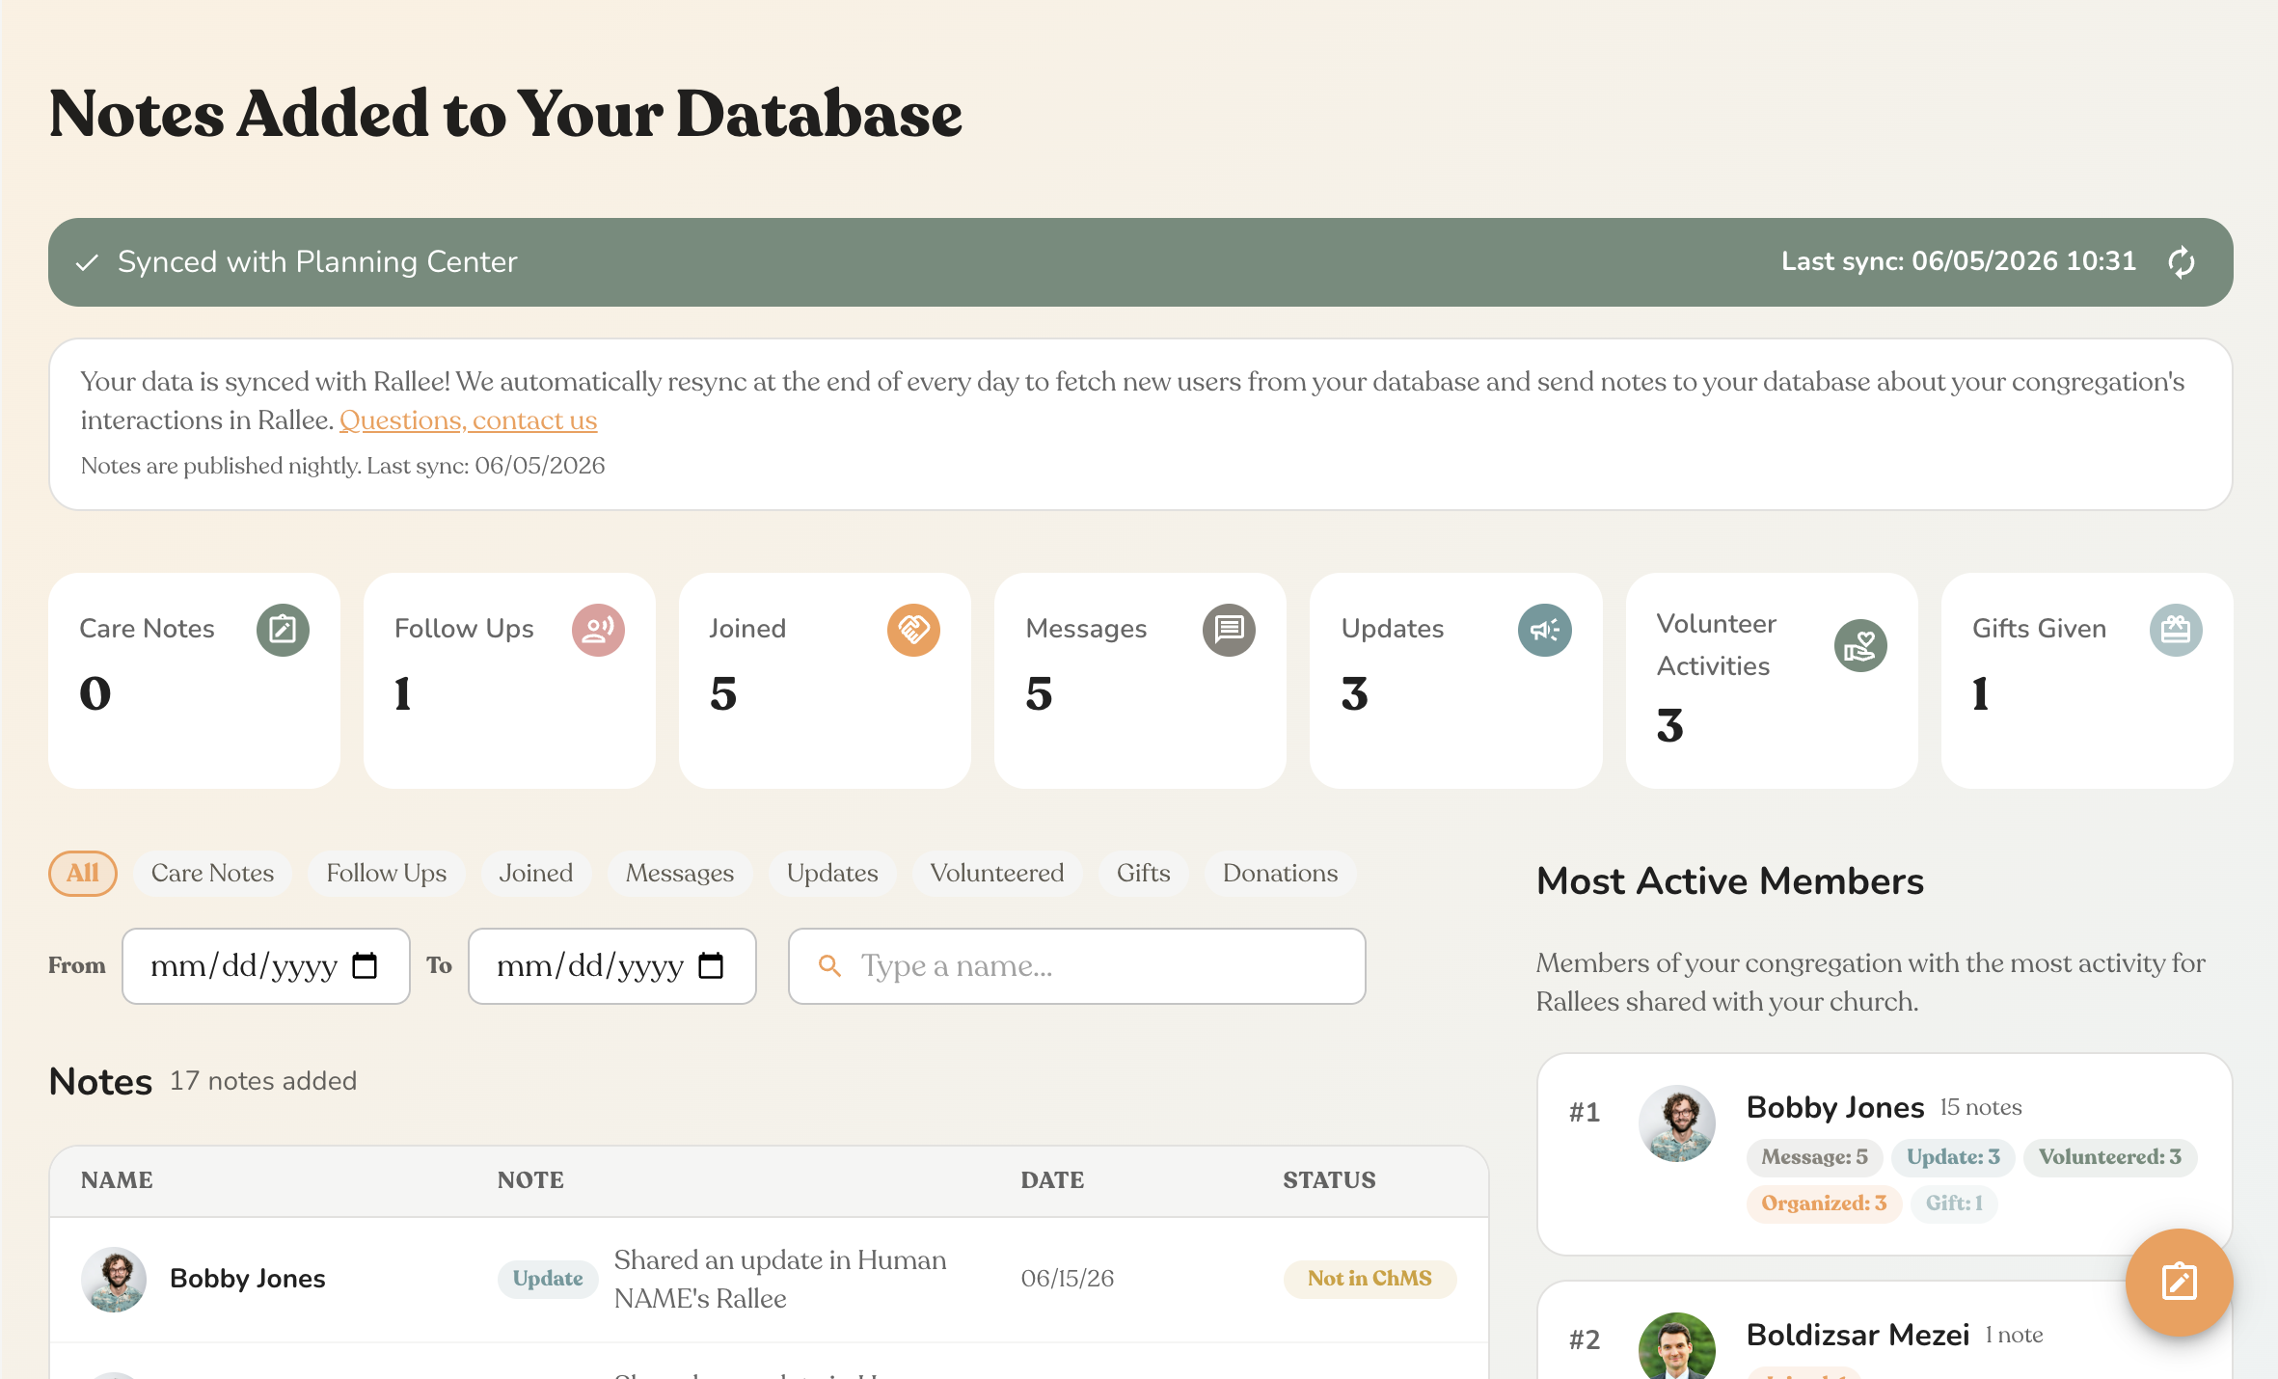
Task: Select the Gifts filter tab
Action: (x=1143, y=874)
